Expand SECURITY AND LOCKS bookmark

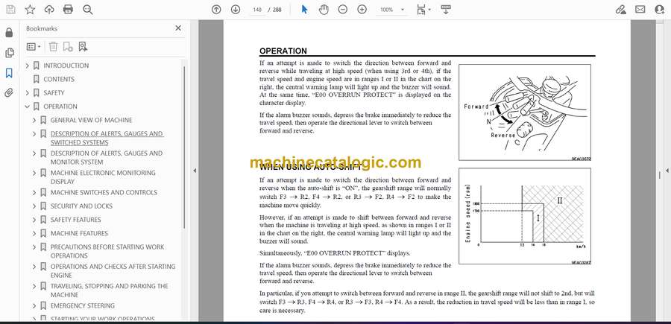click(x=34, y=206)
